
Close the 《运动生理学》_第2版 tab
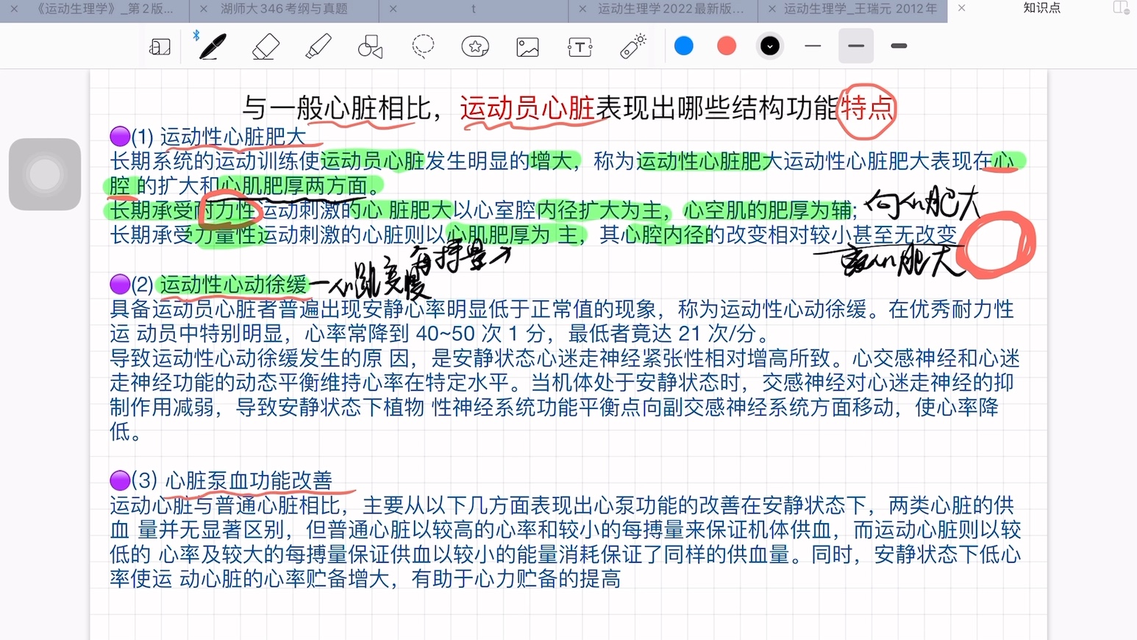pyautogui.click(x=14, y=9)
